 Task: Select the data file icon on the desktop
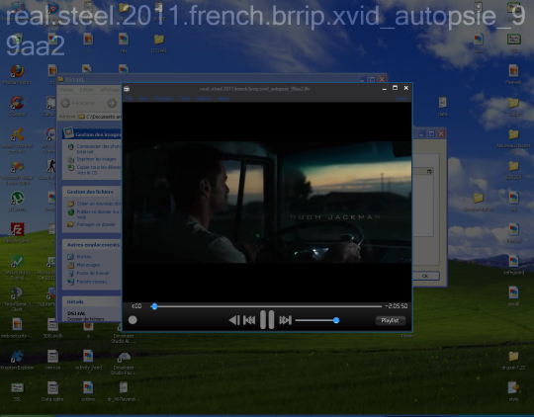[442, 106]
